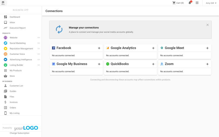The image size is (219, 137).
Task: Click the Social Marketing product icon
Action: (x=5, y=43)
